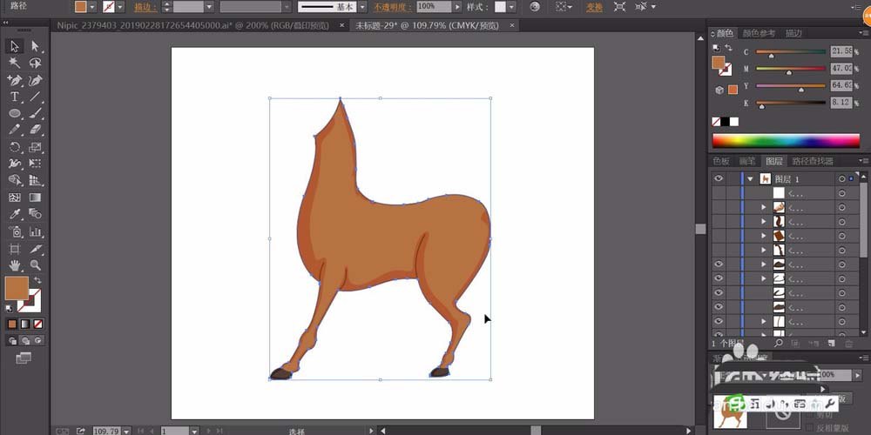Collapse the 图层 1 layer tree
The width and height of the screenshot is (871, 435).
(x=750, y=178)
